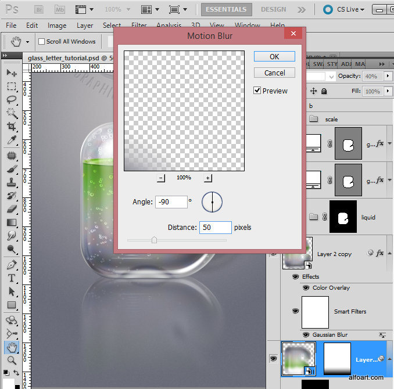This screenshot has height=389, width=394.
Task: Uncheck the Preview checkbox
Action: click(257, 91)
